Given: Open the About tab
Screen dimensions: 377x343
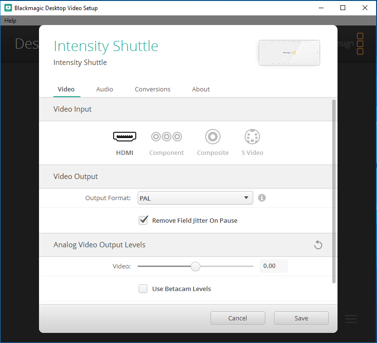Looking at the screenshot, I should tap(201, 89).
